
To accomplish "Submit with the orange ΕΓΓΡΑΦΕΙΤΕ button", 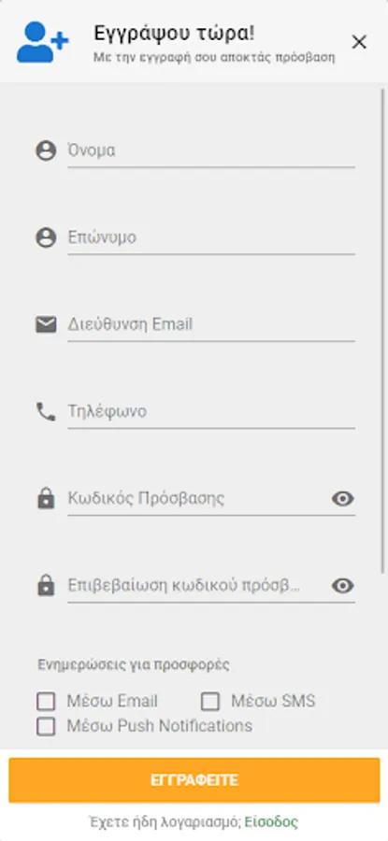I will (x=194, y=780).
